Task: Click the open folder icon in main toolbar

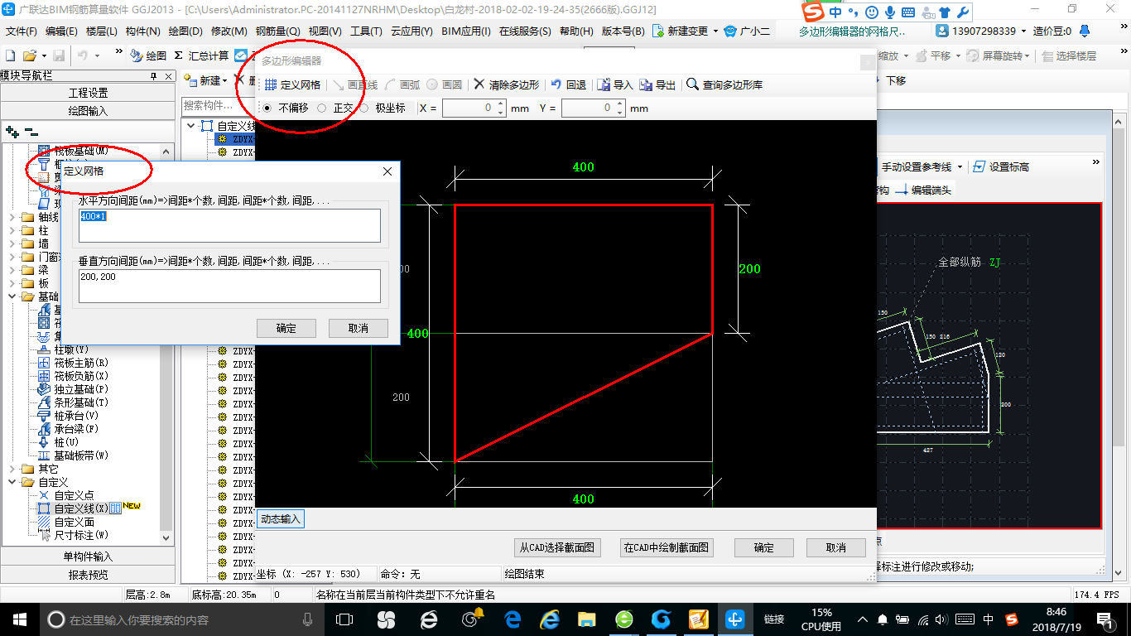Action: (29, 55)
